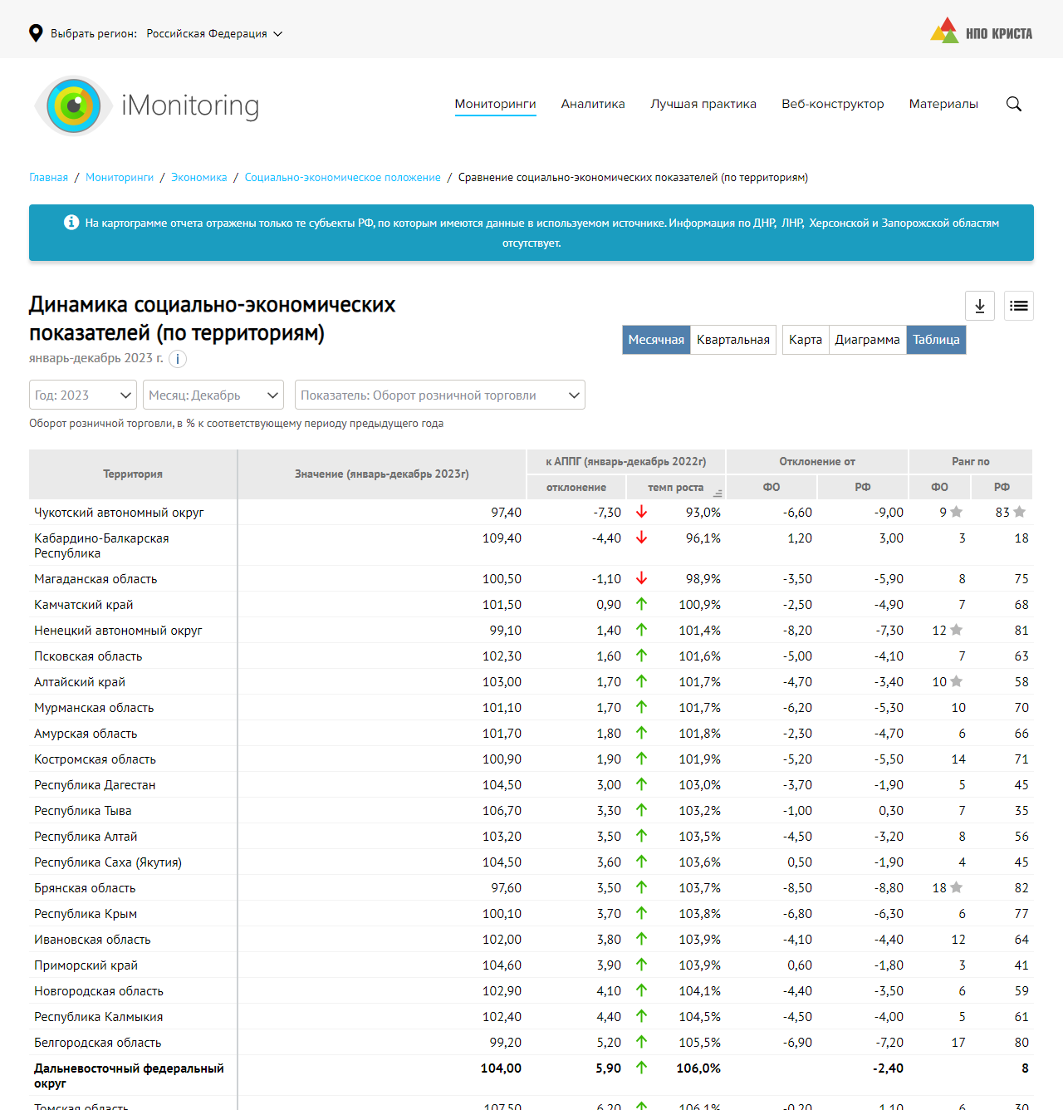The width and height of the screenshot is (1063, 1110).
Task: Click the iMonitoring eye logo
Action: pyautogui.click(x=74, y=106)
